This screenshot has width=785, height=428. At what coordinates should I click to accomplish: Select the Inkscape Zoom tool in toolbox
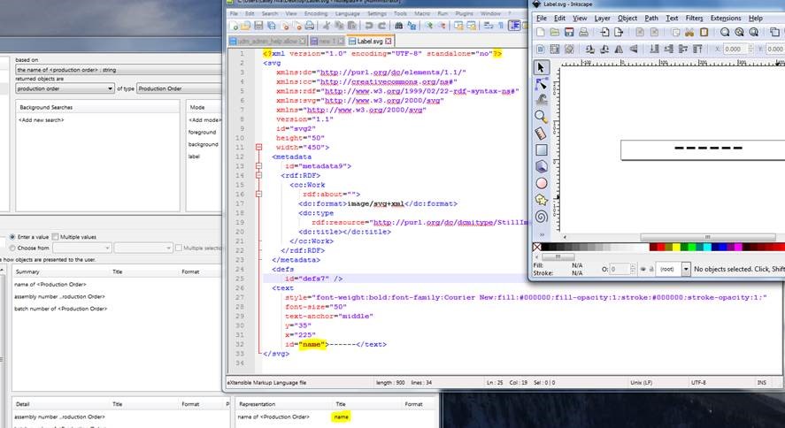541,117
